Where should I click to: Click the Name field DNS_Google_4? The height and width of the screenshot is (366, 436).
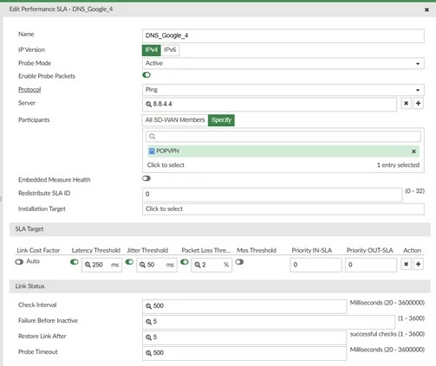[283, 35]
